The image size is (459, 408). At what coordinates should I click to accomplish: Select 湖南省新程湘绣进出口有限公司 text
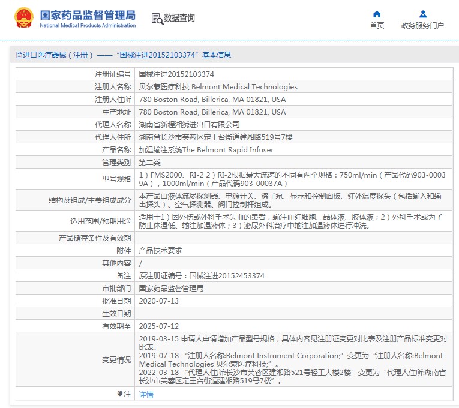[x=189, y=125]
